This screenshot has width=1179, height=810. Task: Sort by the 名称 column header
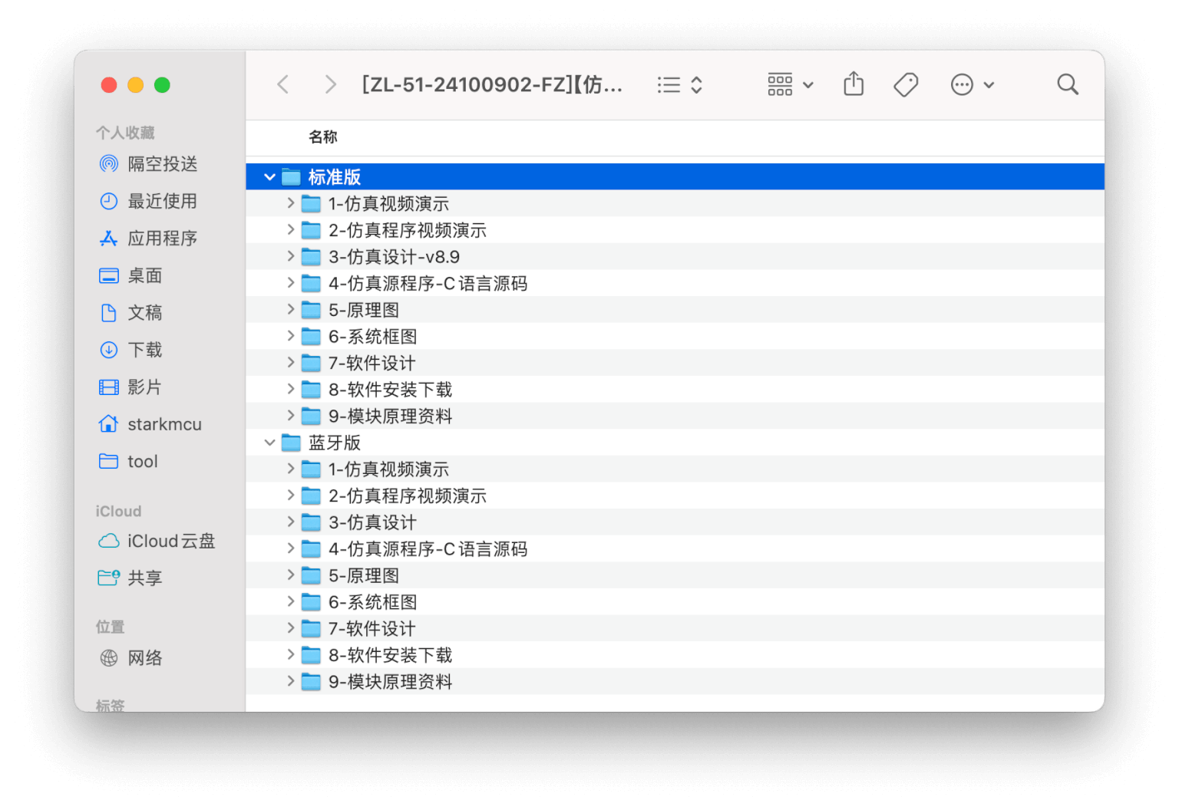click(323, 137)
